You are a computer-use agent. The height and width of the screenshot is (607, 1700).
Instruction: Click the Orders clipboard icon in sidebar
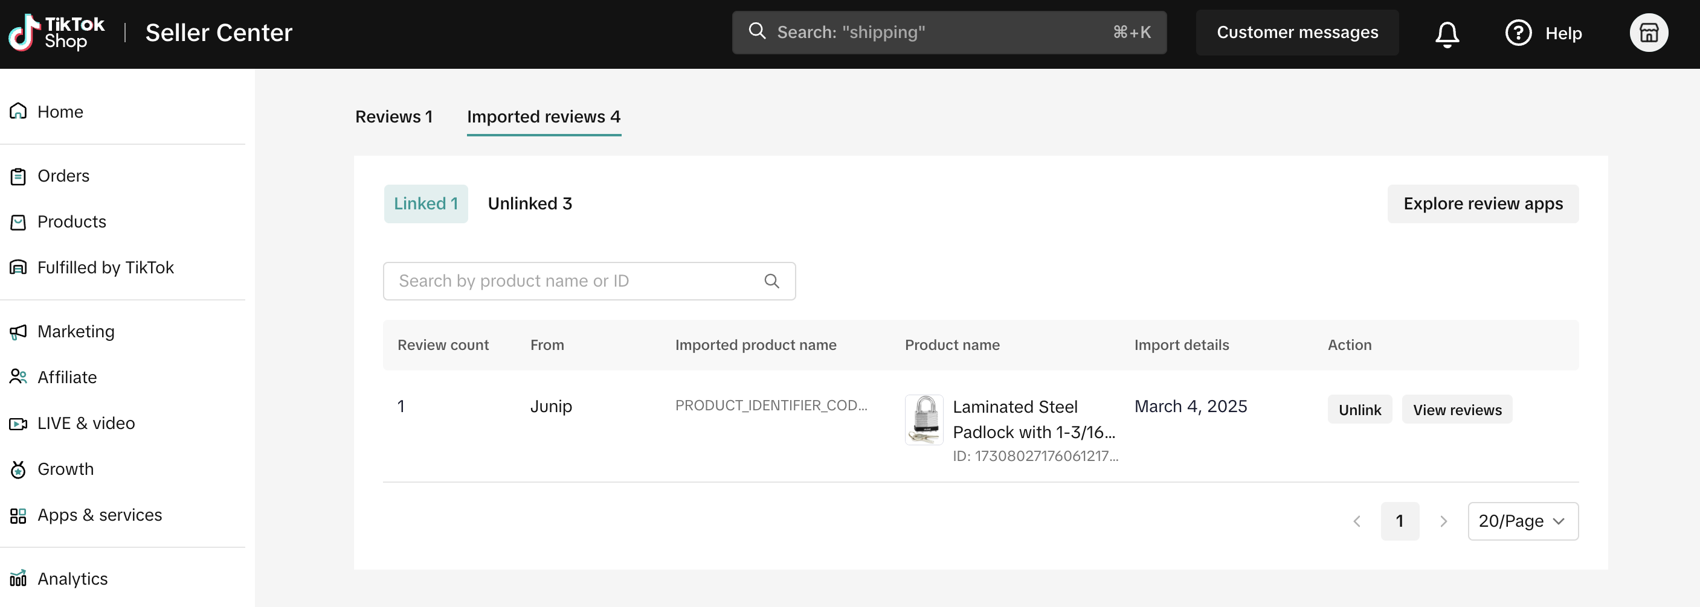[19, 177]
